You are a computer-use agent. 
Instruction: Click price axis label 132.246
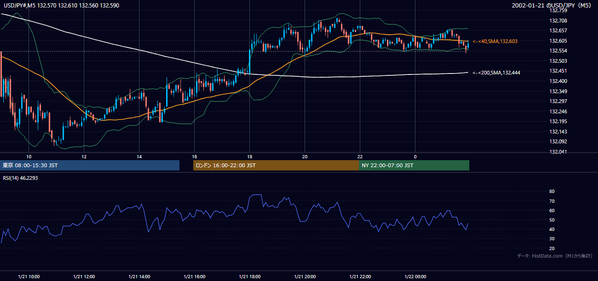[559, 111]
